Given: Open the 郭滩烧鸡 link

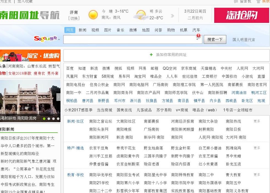Looking at the screenshot, I should click(x=233, y=148).
